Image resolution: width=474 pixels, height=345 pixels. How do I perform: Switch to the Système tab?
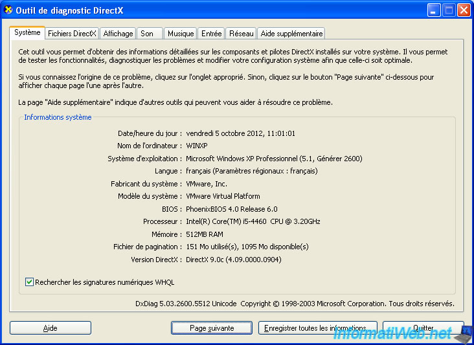(27, 32)
